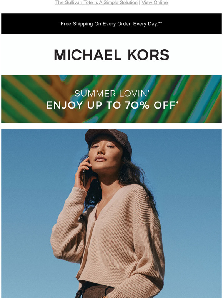Open 'The Sullivan Tote Is A Simple Solution' link

96,3
